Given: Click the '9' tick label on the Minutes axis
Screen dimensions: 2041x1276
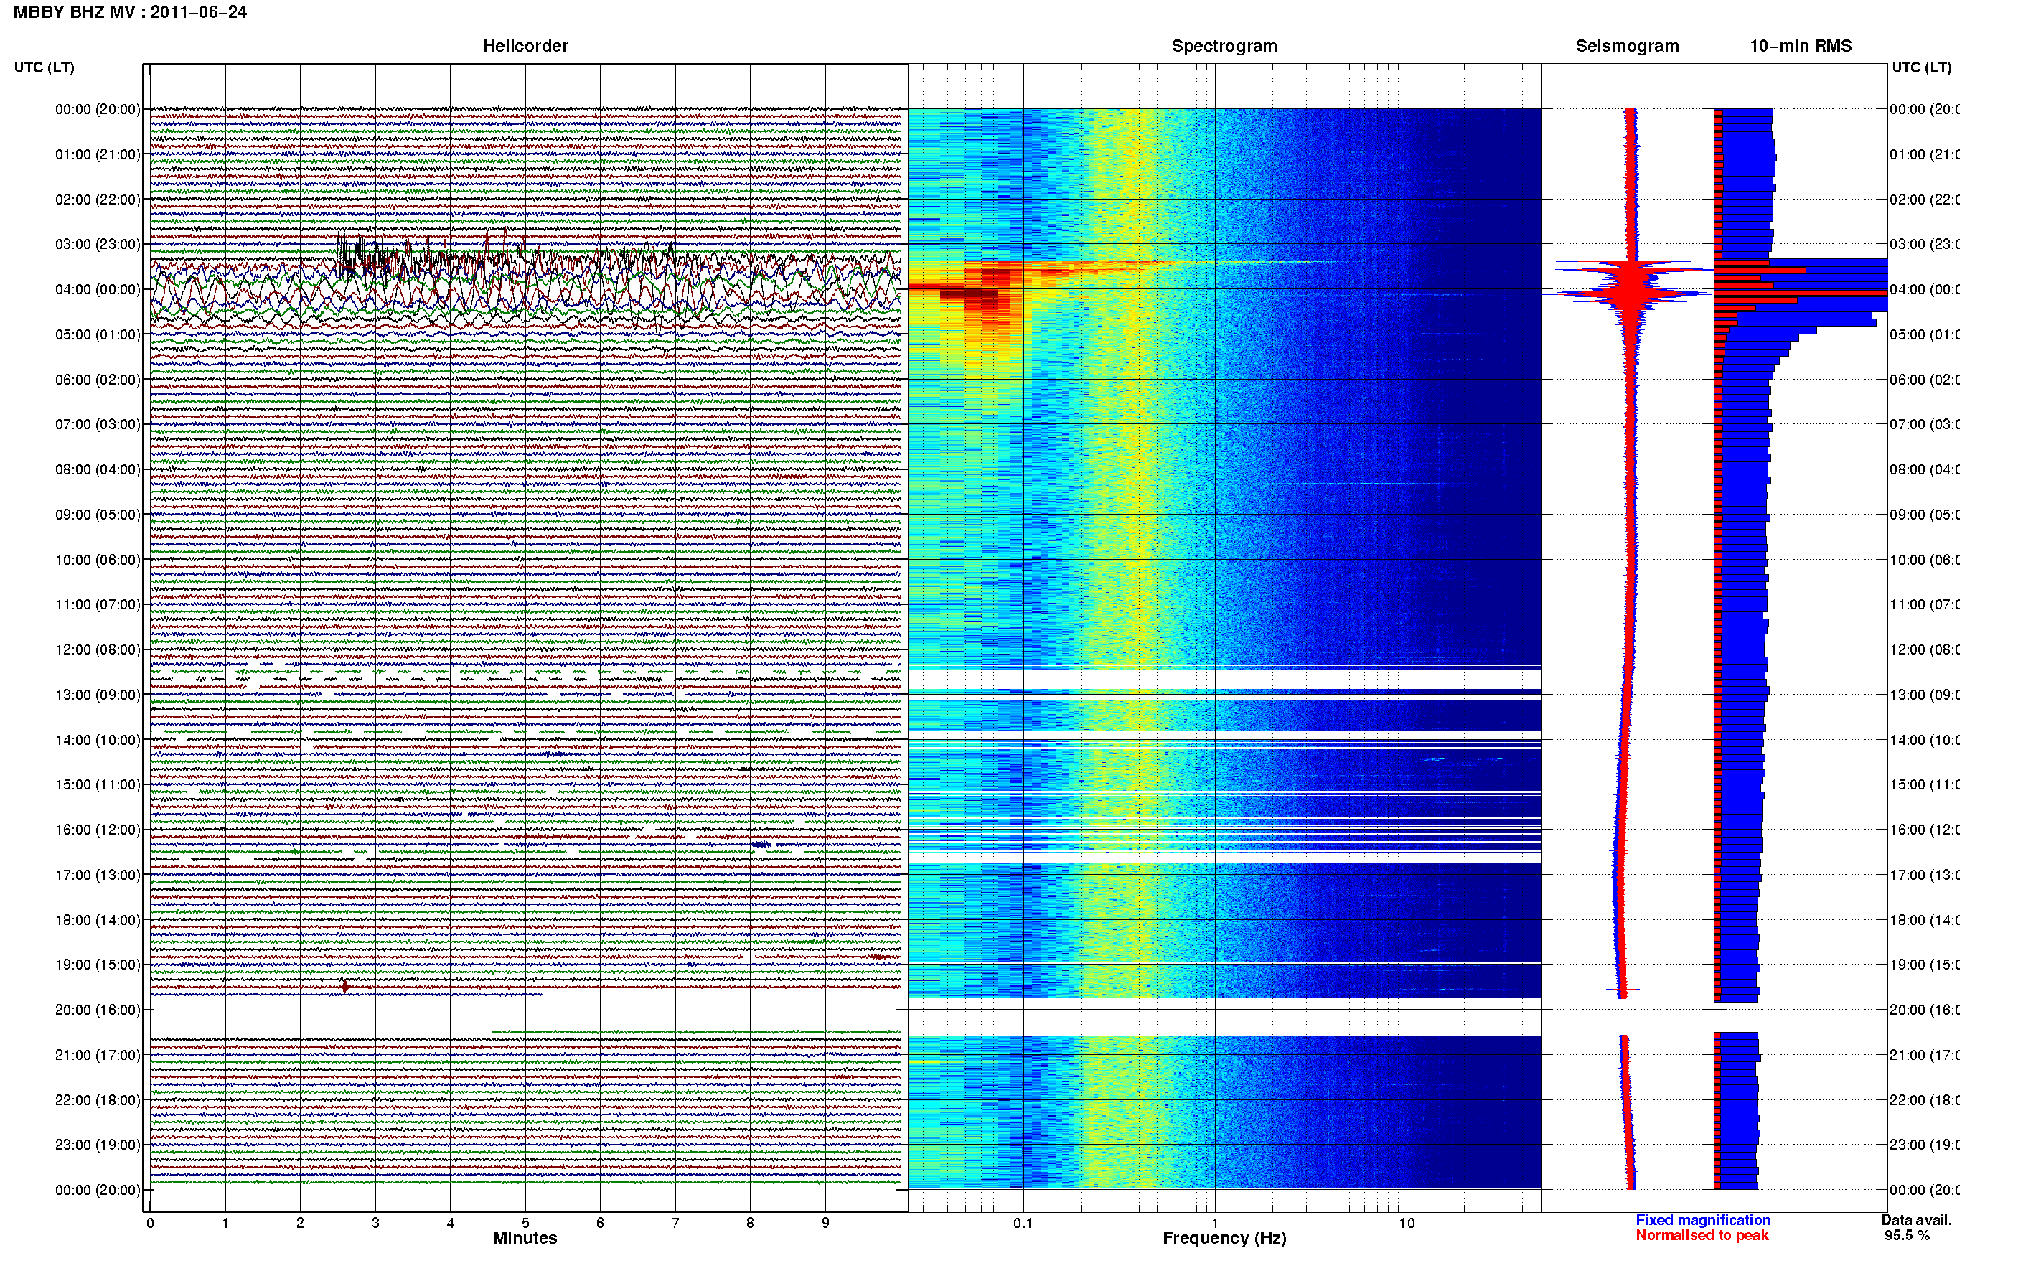Looking at the screenshot, I should (825, 1223).
